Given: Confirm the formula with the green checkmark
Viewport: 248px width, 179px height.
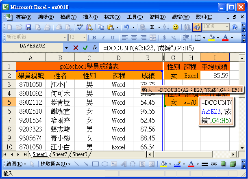Looking at the screenshot, I should [x=85, y=47].
